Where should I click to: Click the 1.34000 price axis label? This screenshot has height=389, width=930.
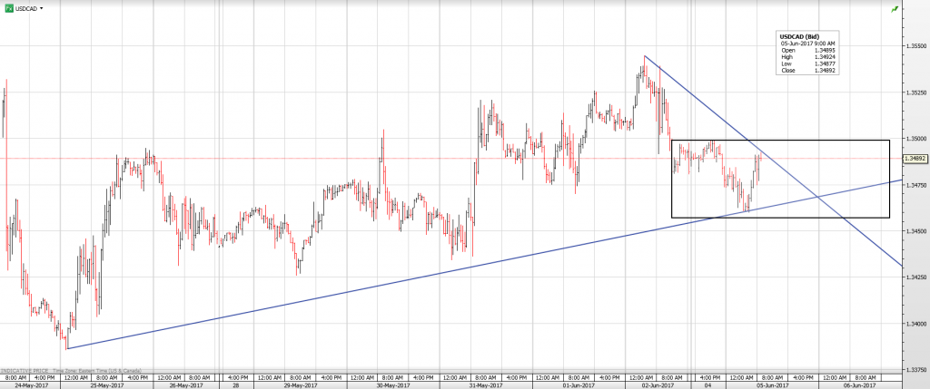[915, 324]
